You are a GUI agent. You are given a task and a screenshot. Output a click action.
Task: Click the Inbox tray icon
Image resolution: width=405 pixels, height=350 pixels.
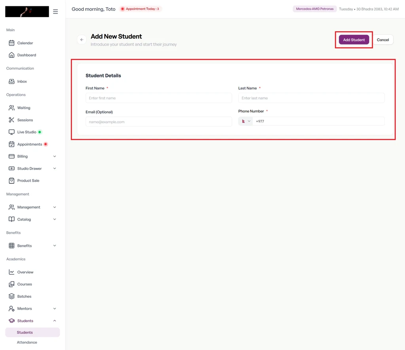(11, 82)
